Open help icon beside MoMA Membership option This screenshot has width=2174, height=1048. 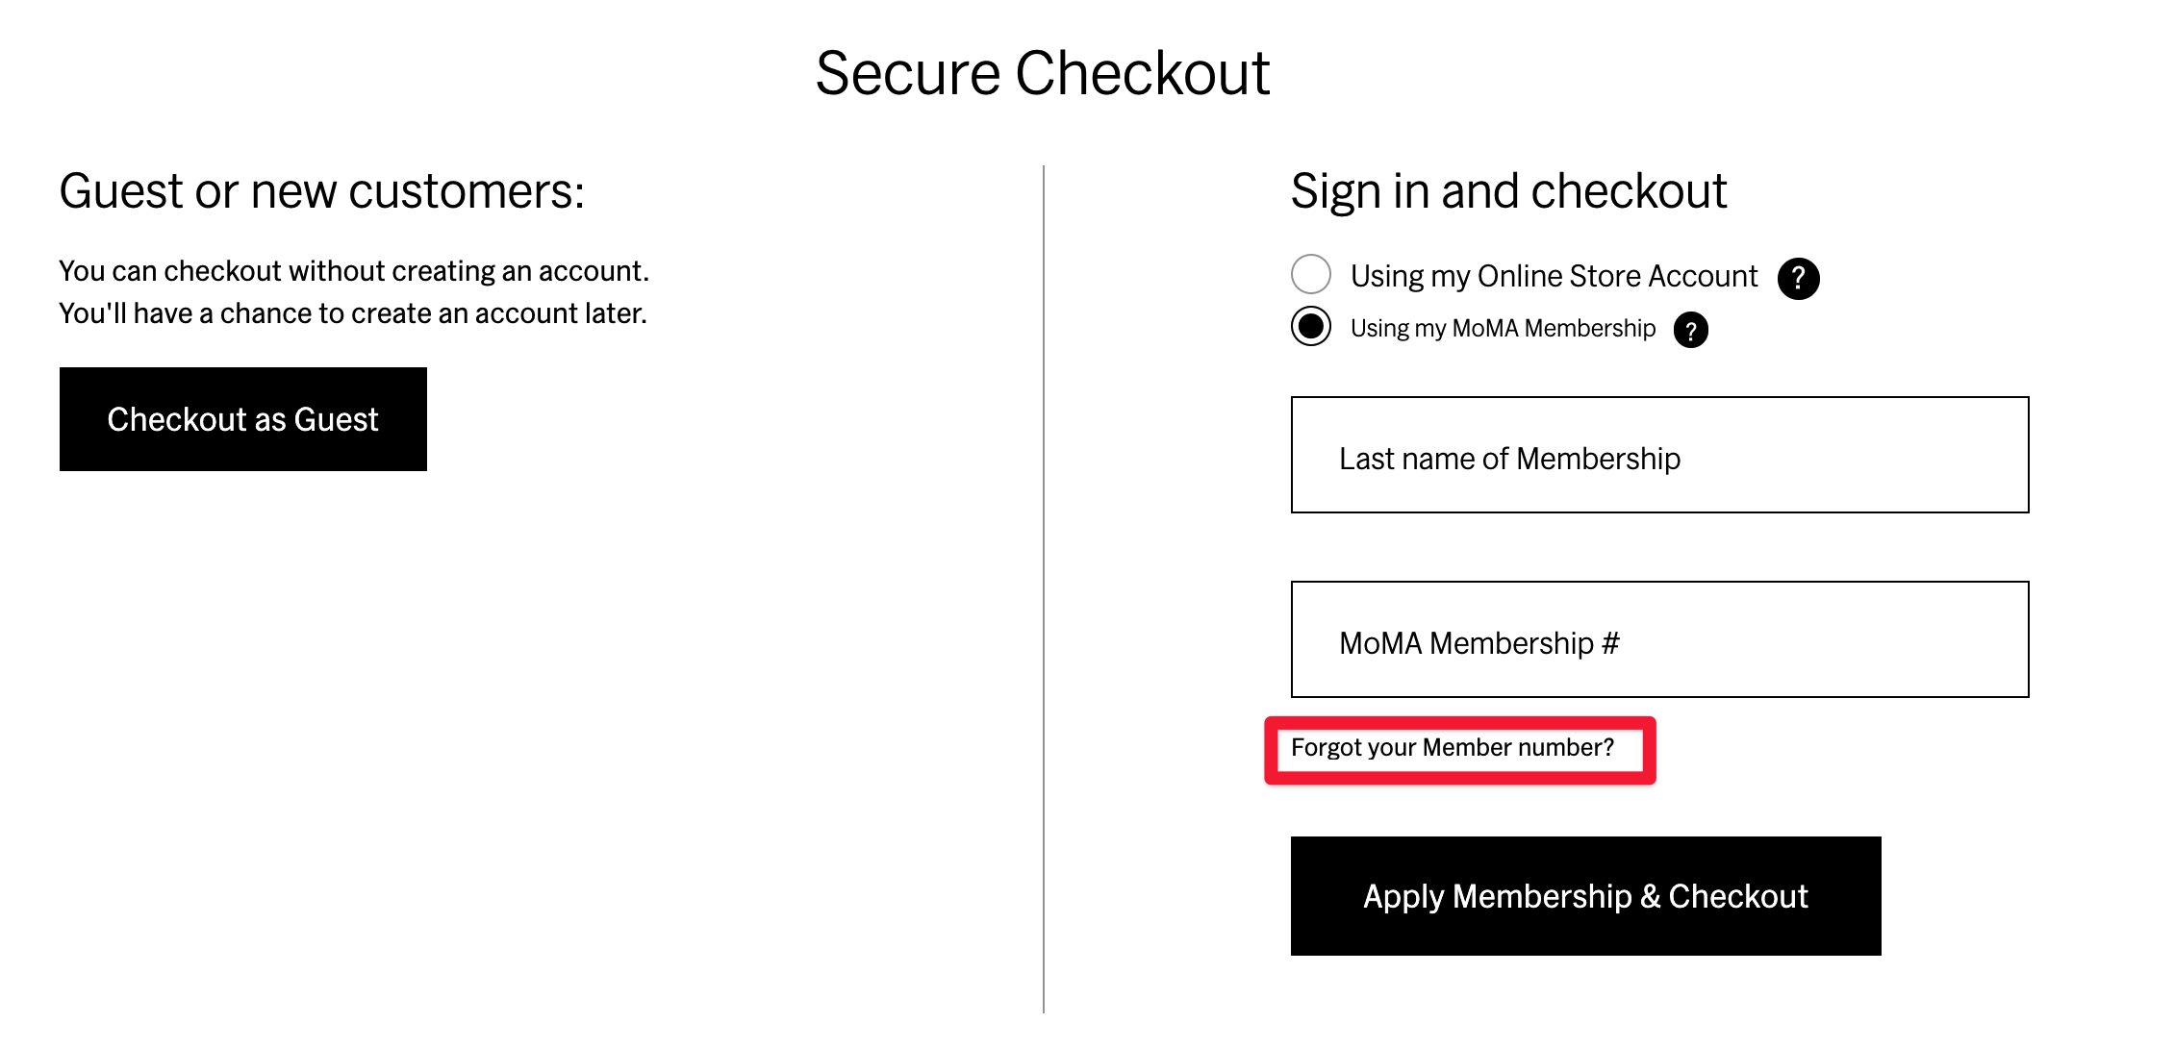point(1690,330)
